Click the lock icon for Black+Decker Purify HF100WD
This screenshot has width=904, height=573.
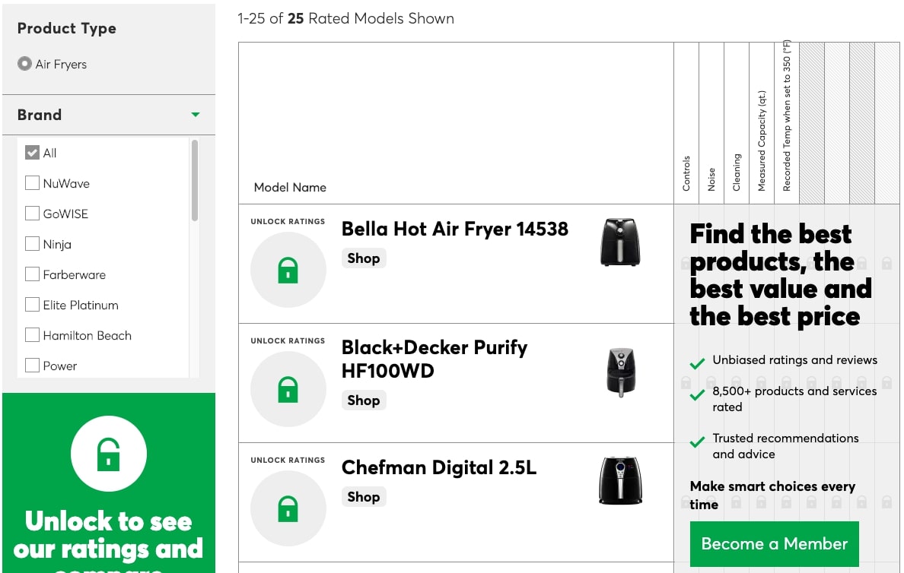[288, 389]
